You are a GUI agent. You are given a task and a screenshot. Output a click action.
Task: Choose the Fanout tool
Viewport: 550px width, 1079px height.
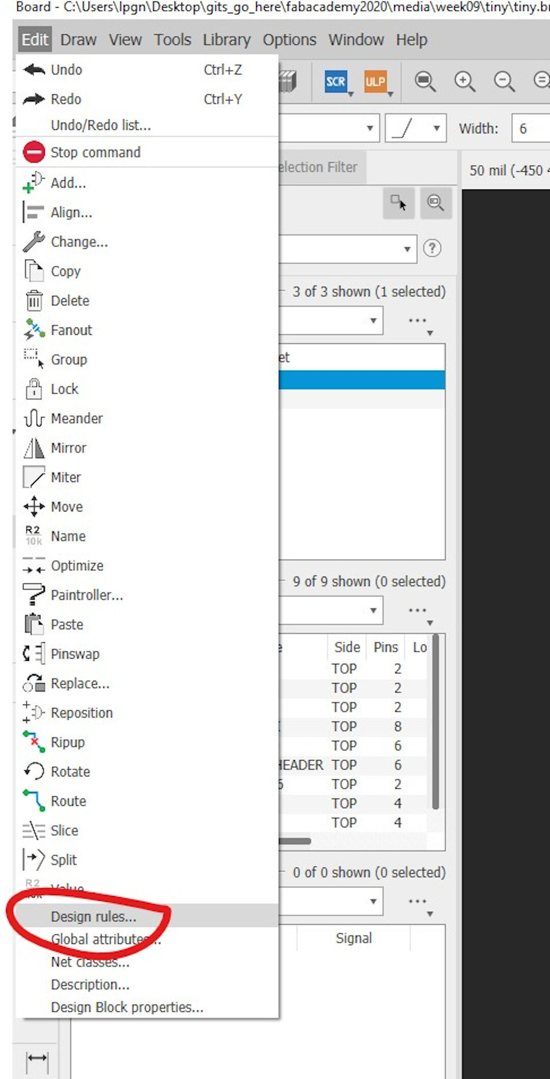tap(147, 330)
